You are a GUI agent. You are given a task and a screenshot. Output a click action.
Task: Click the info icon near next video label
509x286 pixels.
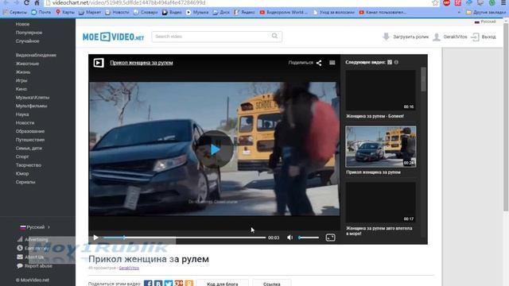[x=396, y=62]
